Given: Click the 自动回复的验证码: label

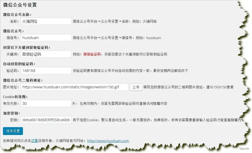Looking at the screenshot, I should 19,64.
